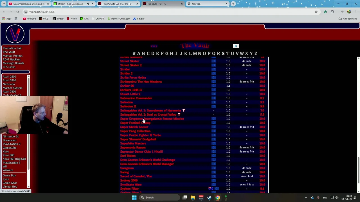Open the Bitvavo bookmark

click(139, 19)
